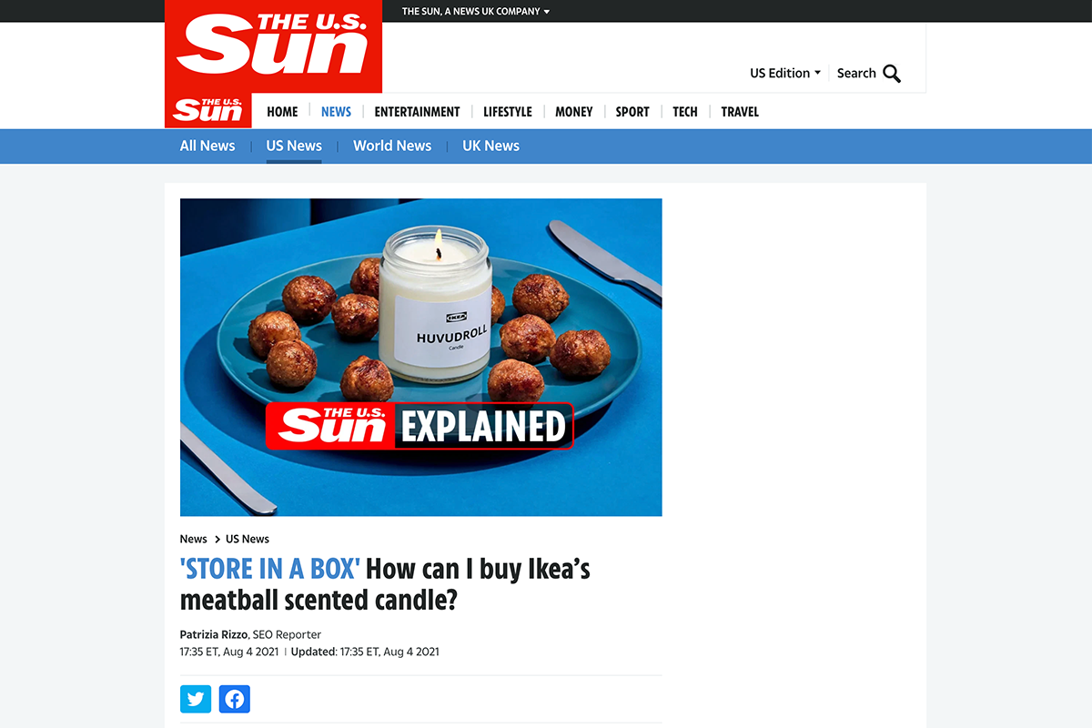Click the News breadcrumb link

pos(193,539)
